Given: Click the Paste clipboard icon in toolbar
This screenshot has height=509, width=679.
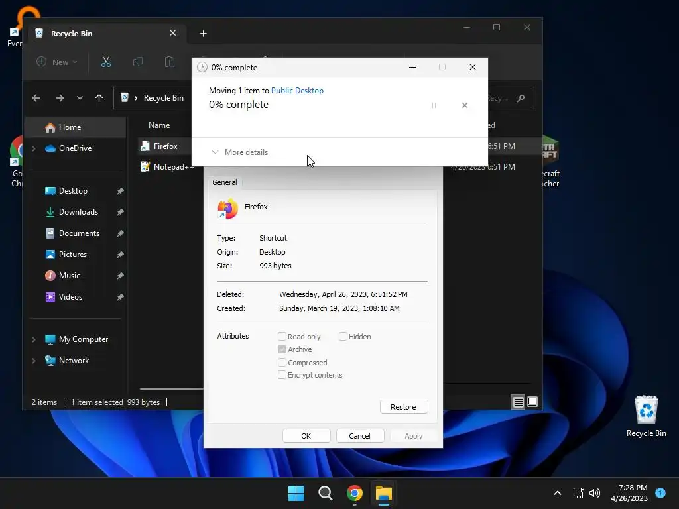Looking at the screenshot, I should click(x=170, y=62).
